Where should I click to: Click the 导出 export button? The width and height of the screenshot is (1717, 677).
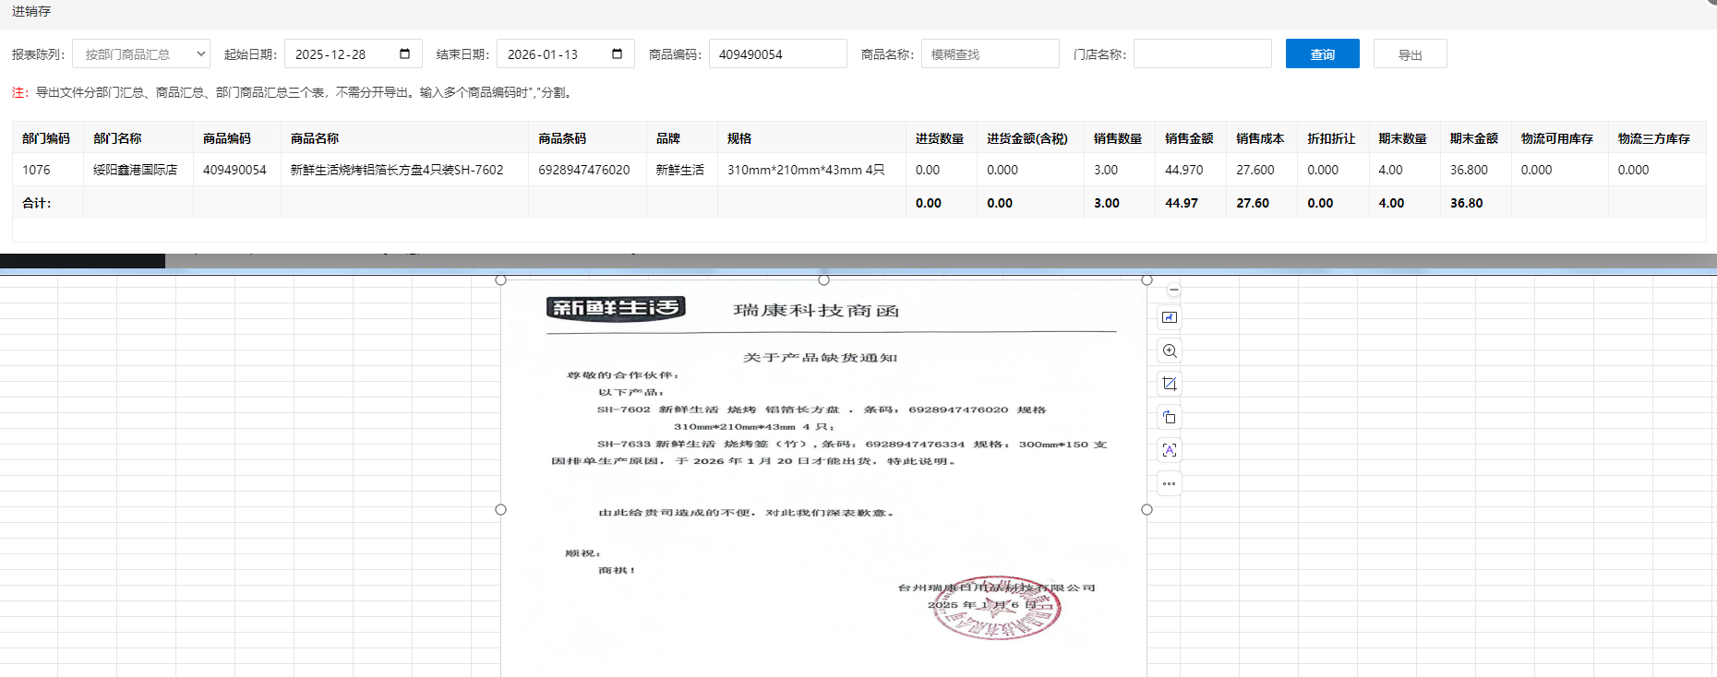click(1410, 54)
